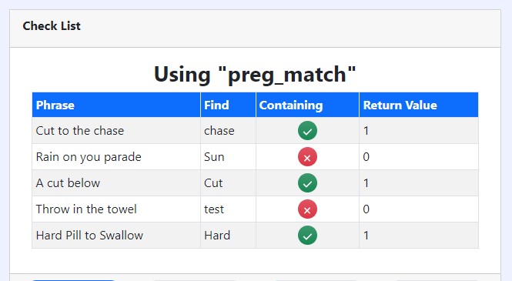Image resolution: width=512 pixels, height=281 pixels.
Task: Click the phrase Throw in the towel
Action: (x=86, y=209)
